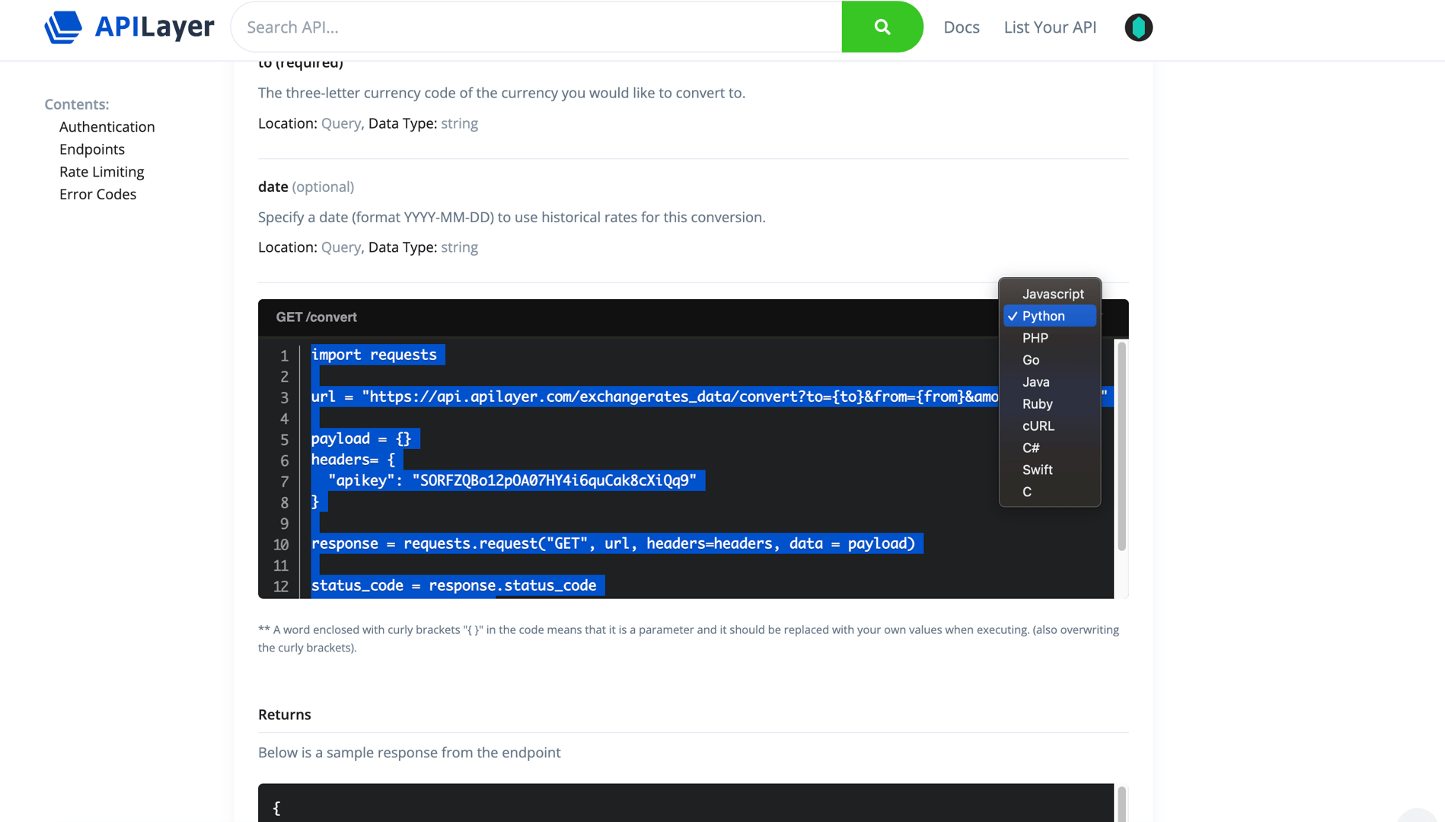This screenshot has width=1445, height=822.
Task: Click the code block vertical scrollbar
Action: [1121, 447]
